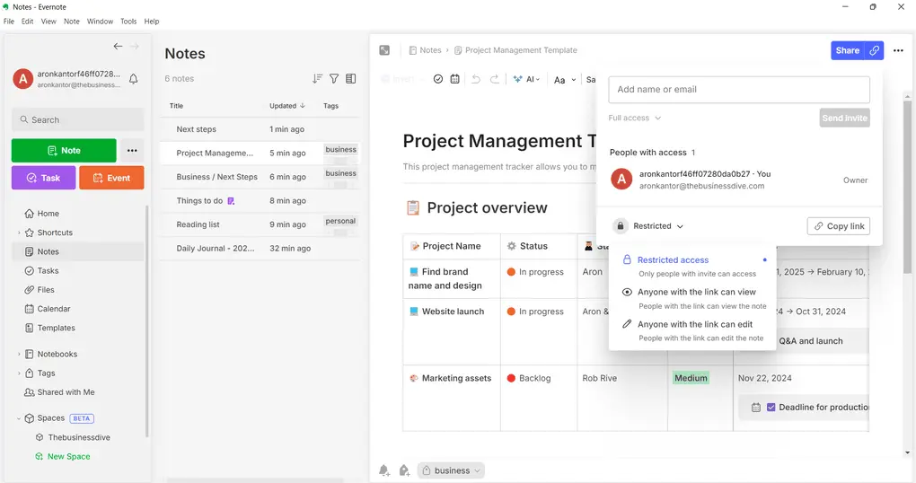The width and height of the screenshot is (916, 483).
Task: Open the Window menu
Action: pyautogui.click(x=100, y=21)
